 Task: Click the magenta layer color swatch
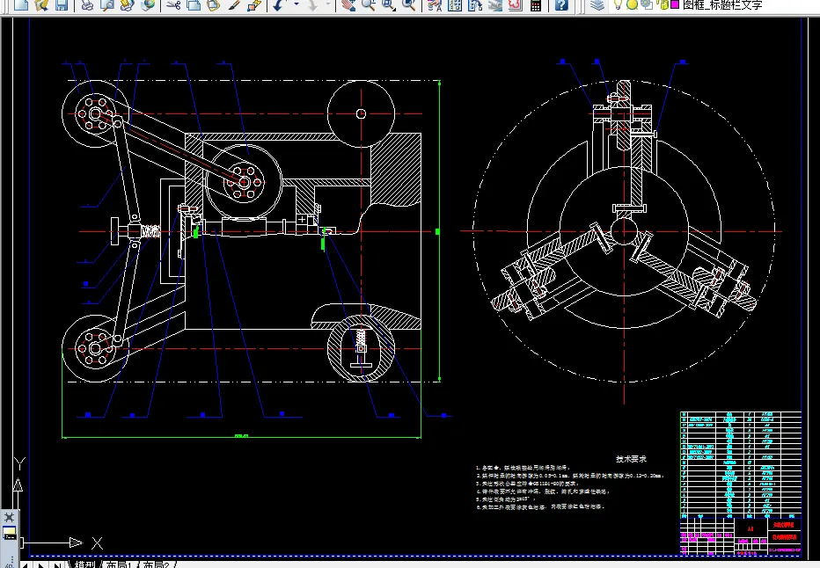675,4
